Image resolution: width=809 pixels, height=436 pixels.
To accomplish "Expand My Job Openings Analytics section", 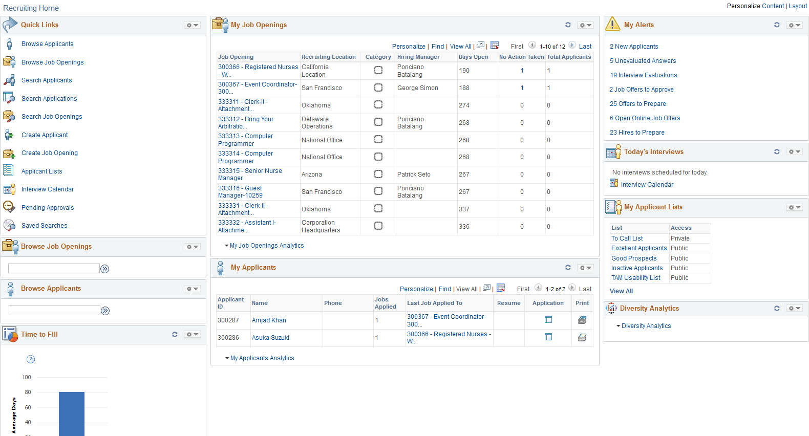I will tap(264, 246).
